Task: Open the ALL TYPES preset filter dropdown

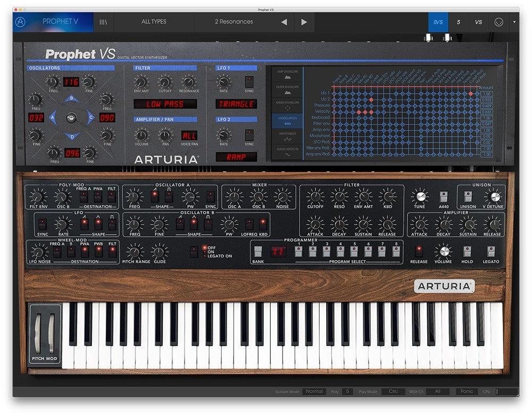Action: pos(154,22)
